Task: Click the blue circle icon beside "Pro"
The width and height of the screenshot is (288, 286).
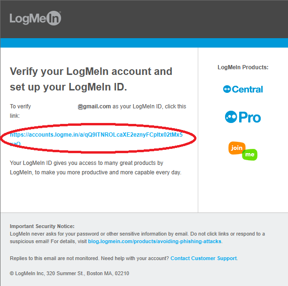Action: (231, 117)
